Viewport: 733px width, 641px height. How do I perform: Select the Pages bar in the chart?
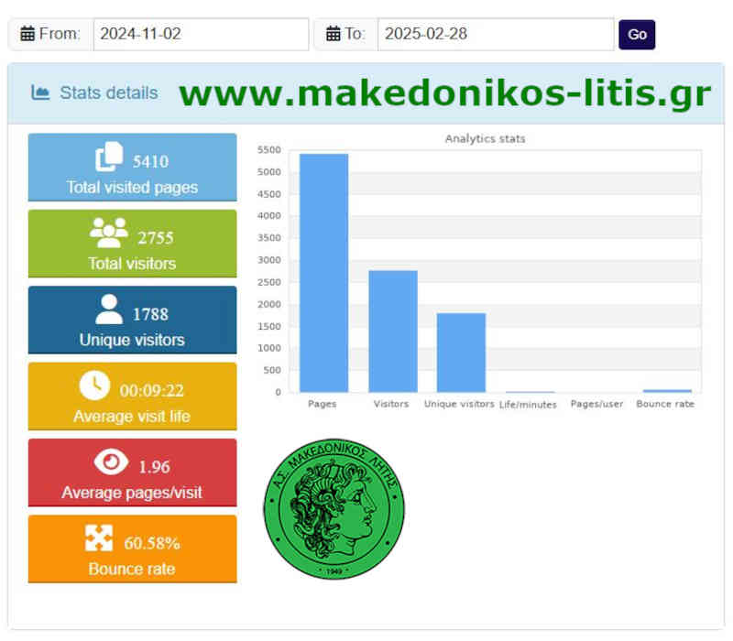coord(323,273)
